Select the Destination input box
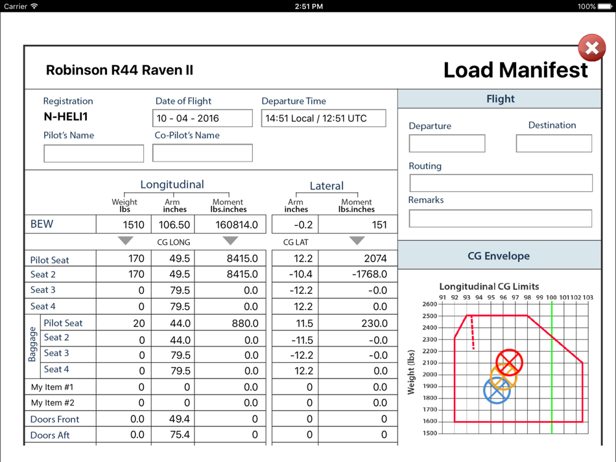This screenshot has width=616, height=462. pyautogui.click(x=554, y=143)
